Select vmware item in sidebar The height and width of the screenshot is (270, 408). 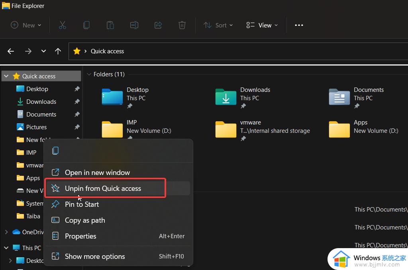click(29, 165)
